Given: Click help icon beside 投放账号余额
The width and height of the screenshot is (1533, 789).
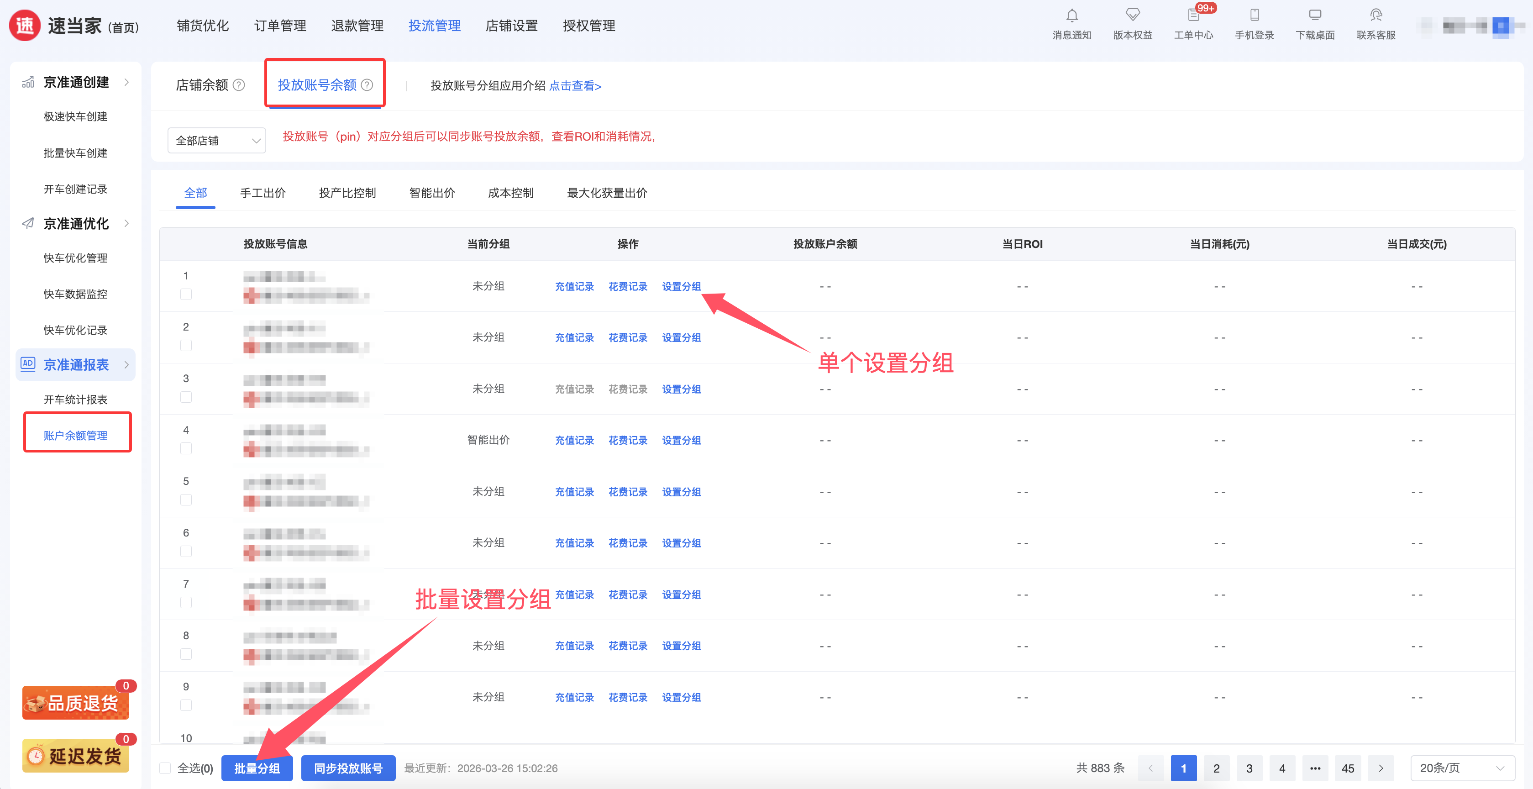Looking at the screenshot, I should click(368, 85).
